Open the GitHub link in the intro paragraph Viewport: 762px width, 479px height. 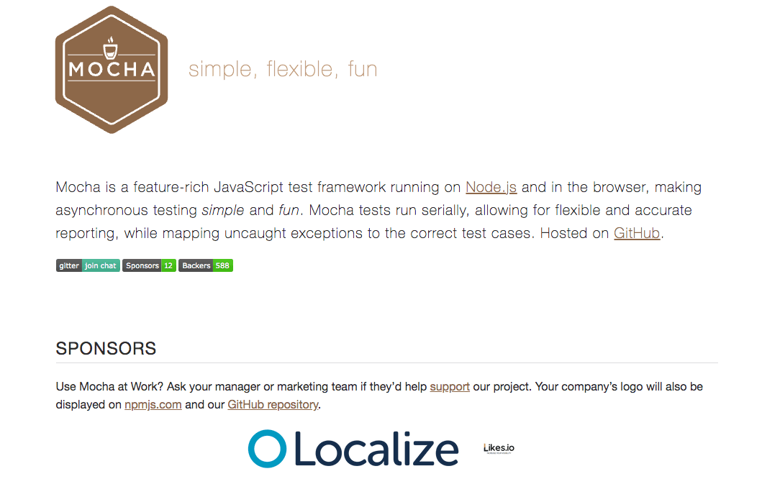pyautogui.click(x=637, y=233)
